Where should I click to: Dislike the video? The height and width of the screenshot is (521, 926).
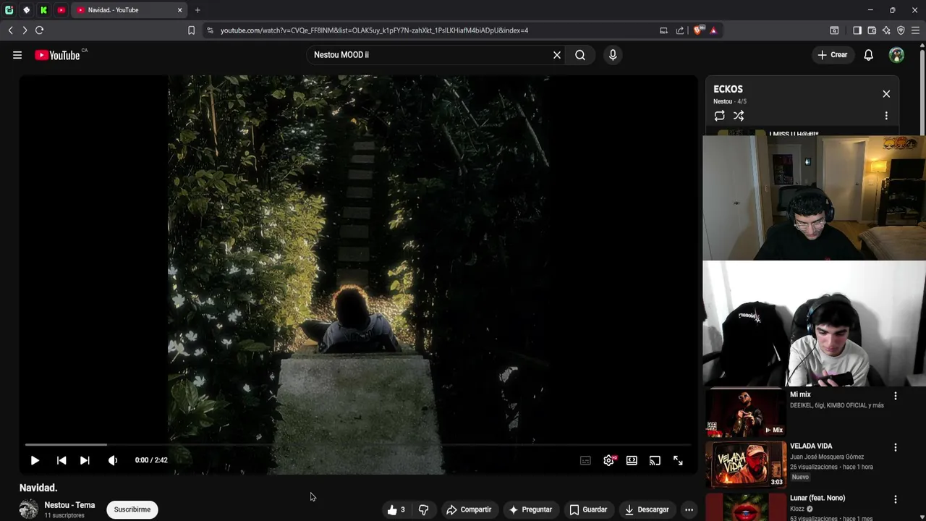click(424, 509)
